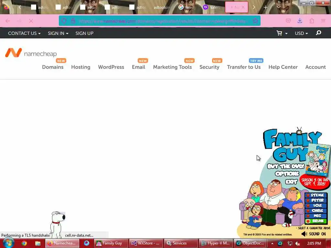Open Firefox downloads arrow icon
Screen dimensions: 331x248
pos(300,21)
